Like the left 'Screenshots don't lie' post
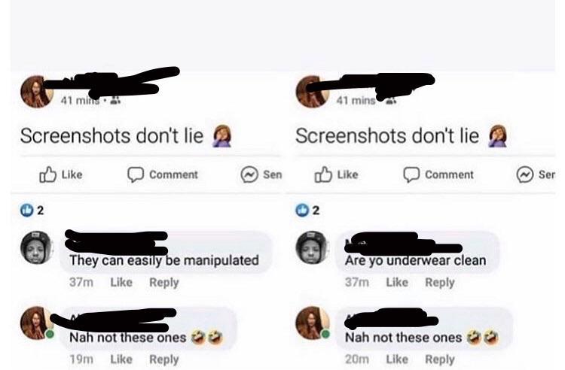 (x=61, y=174)
